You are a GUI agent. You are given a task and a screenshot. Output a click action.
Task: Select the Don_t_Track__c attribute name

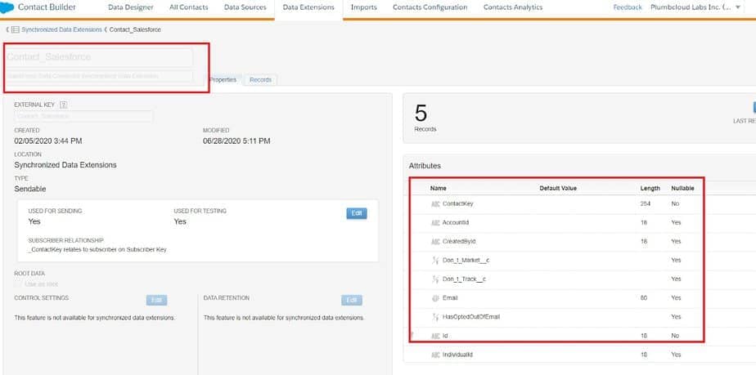[464, 279]
